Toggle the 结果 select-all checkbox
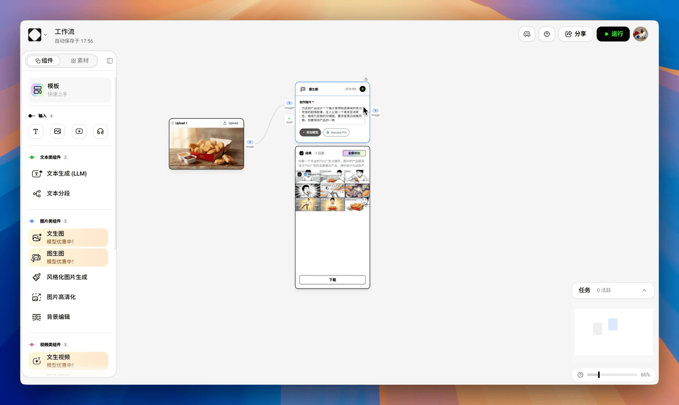The width and height of the screenshot is (679, 405). pyautogui.click(x=302, y=153)
